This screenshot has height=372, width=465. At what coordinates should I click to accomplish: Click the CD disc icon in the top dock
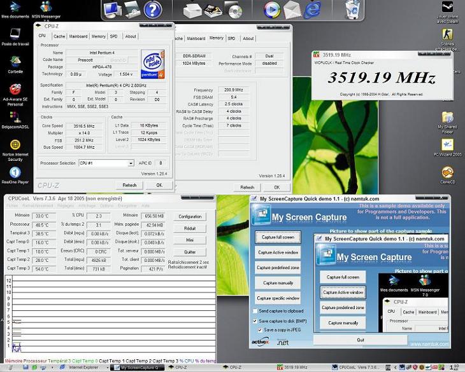[x=234, y=10]
